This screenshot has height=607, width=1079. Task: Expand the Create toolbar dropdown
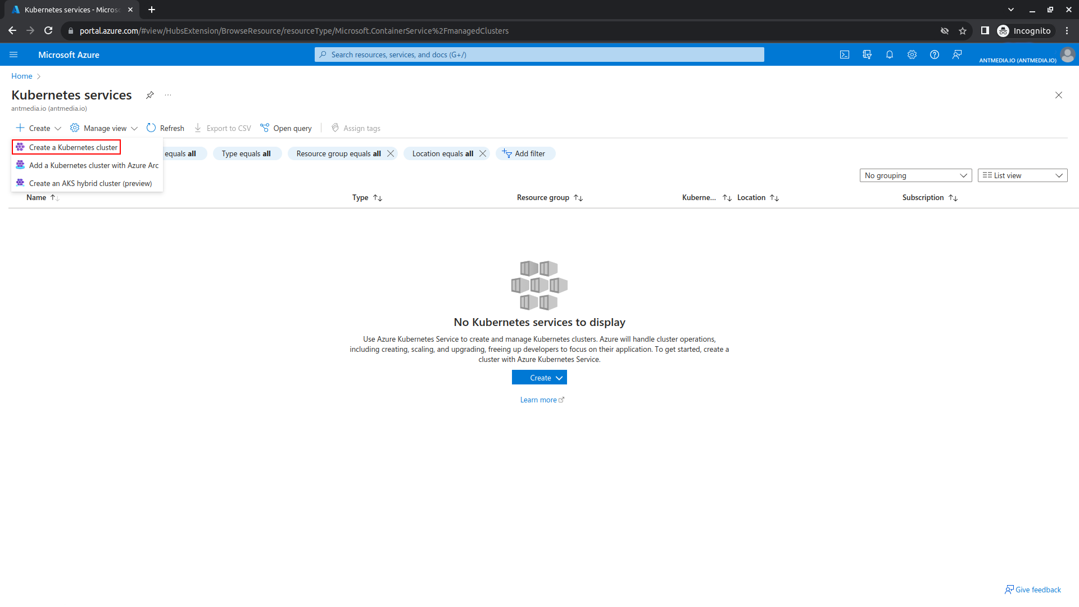pos(39,128)
